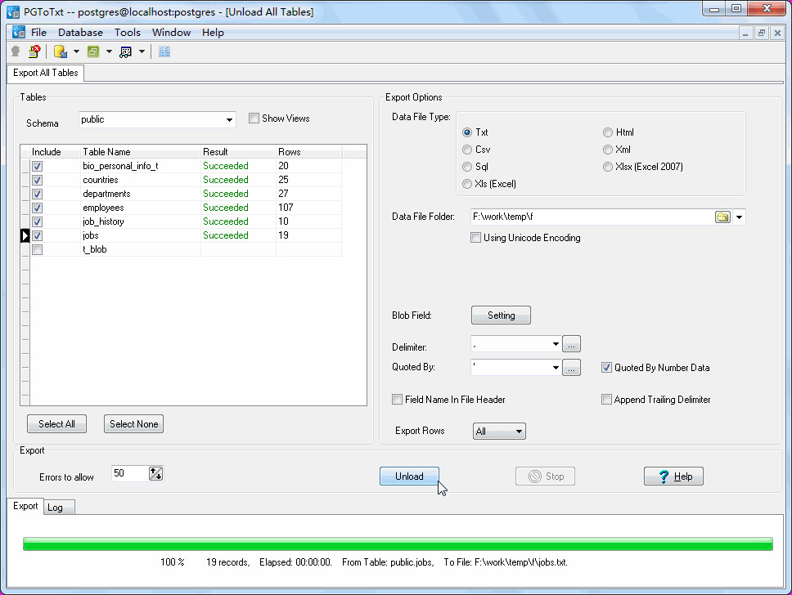Viewport: 792px width, 595px height.
Task: Open the Export Rows dropdown
Action: [x=499, y=431]
